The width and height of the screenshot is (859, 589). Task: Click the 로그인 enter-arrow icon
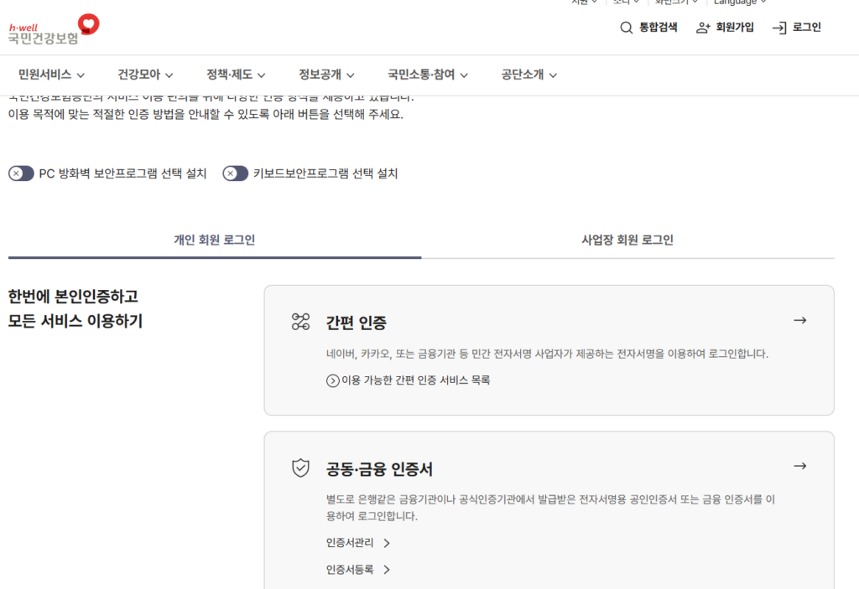click(x=779, y=28)
